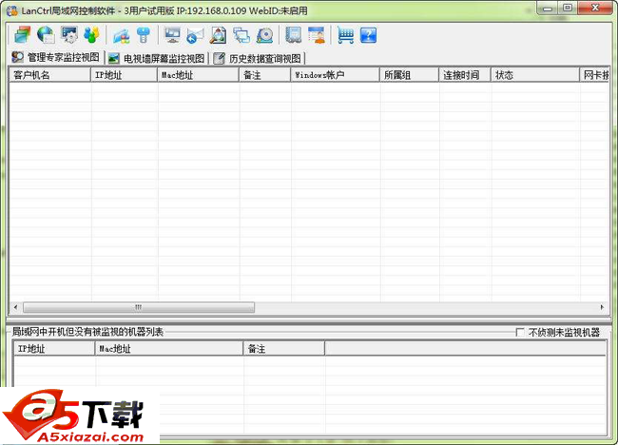The width and height of the screenshot is (618, 445).
Task: Click 备注 header in unmonitored machines list
Action: point(284,348)
